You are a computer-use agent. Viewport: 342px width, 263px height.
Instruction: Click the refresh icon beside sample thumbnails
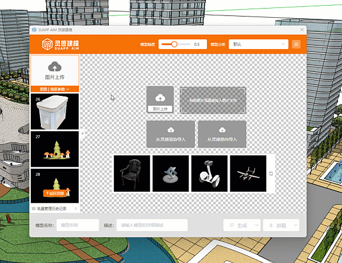point(271,173)
